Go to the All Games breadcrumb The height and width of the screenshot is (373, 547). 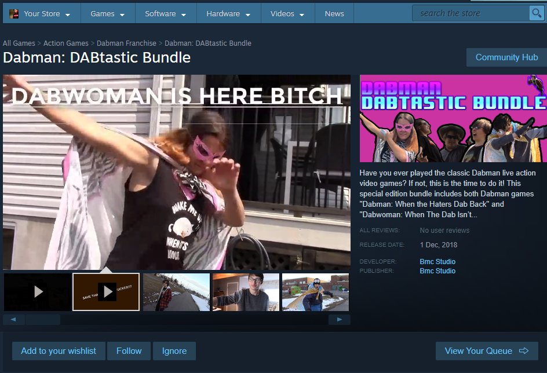(19, 43)
